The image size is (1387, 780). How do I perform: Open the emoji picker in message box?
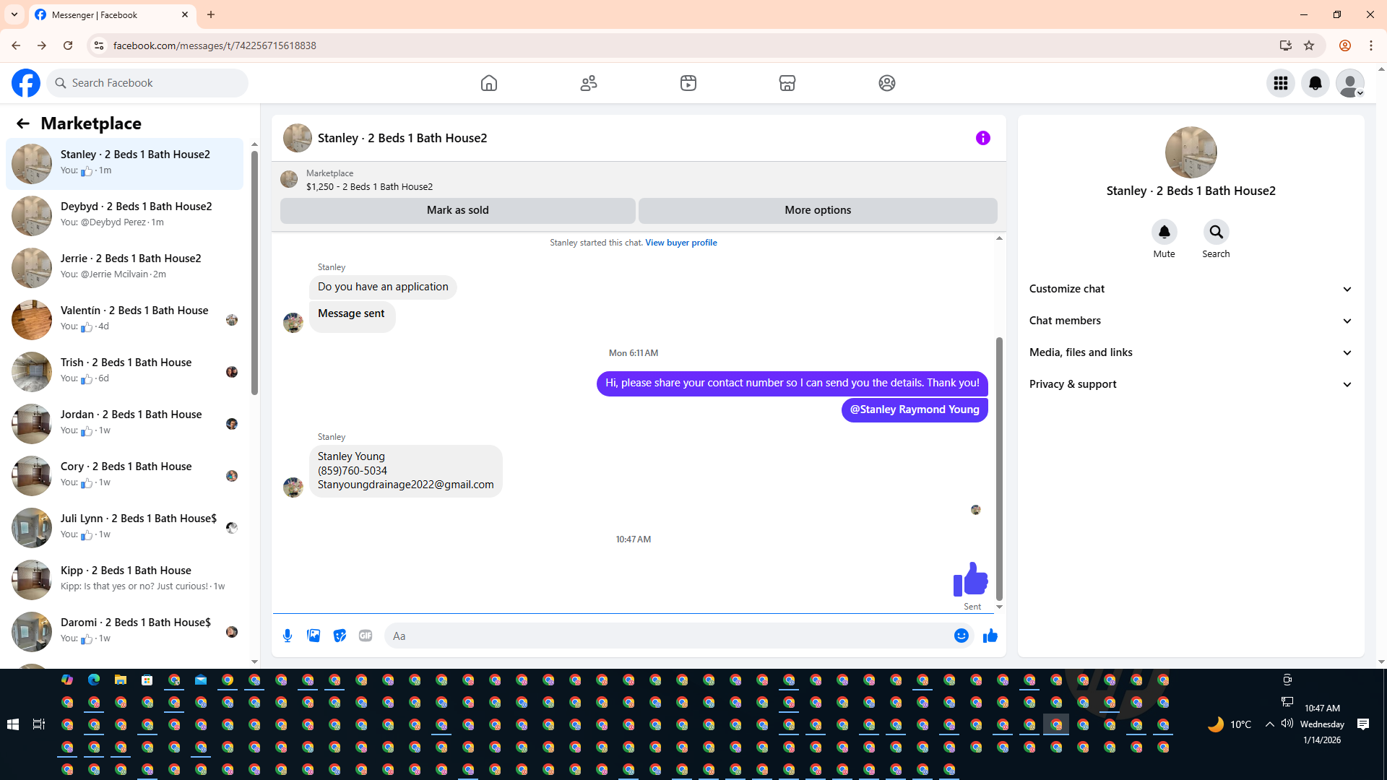pyautogui.click(x=961, y=636)
